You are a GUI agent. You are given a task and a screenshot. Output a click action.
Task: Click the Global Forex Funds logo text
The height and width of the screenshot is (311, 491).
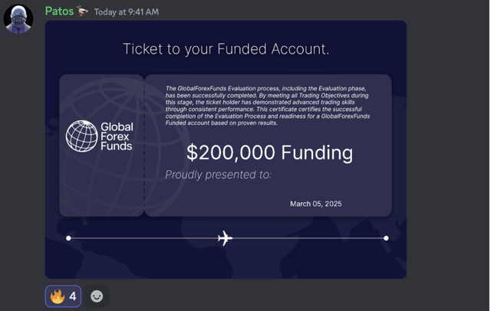click(x=117, y=136)
